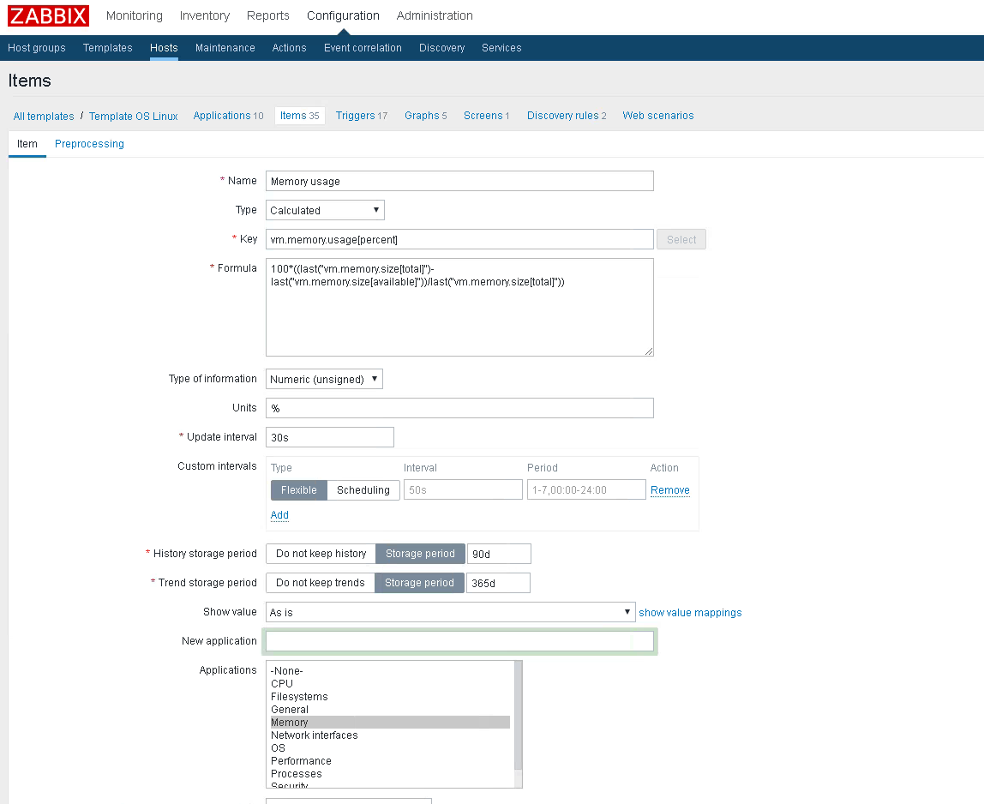
Task: Open the Type dropdown (Calculated)
Action: (x=325, y=210)
